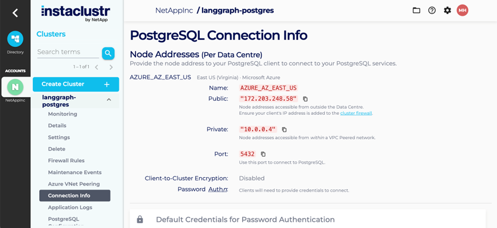Image resolution: width=497 pixels, height=228 pixels.
Task: Collapse the langgraph-postgres cluster tree
Action: 109,99
